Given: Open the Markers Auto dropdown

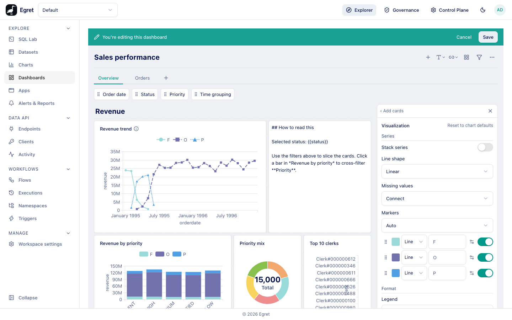Looking at the screenshot, I should click(x=437, y=225).
